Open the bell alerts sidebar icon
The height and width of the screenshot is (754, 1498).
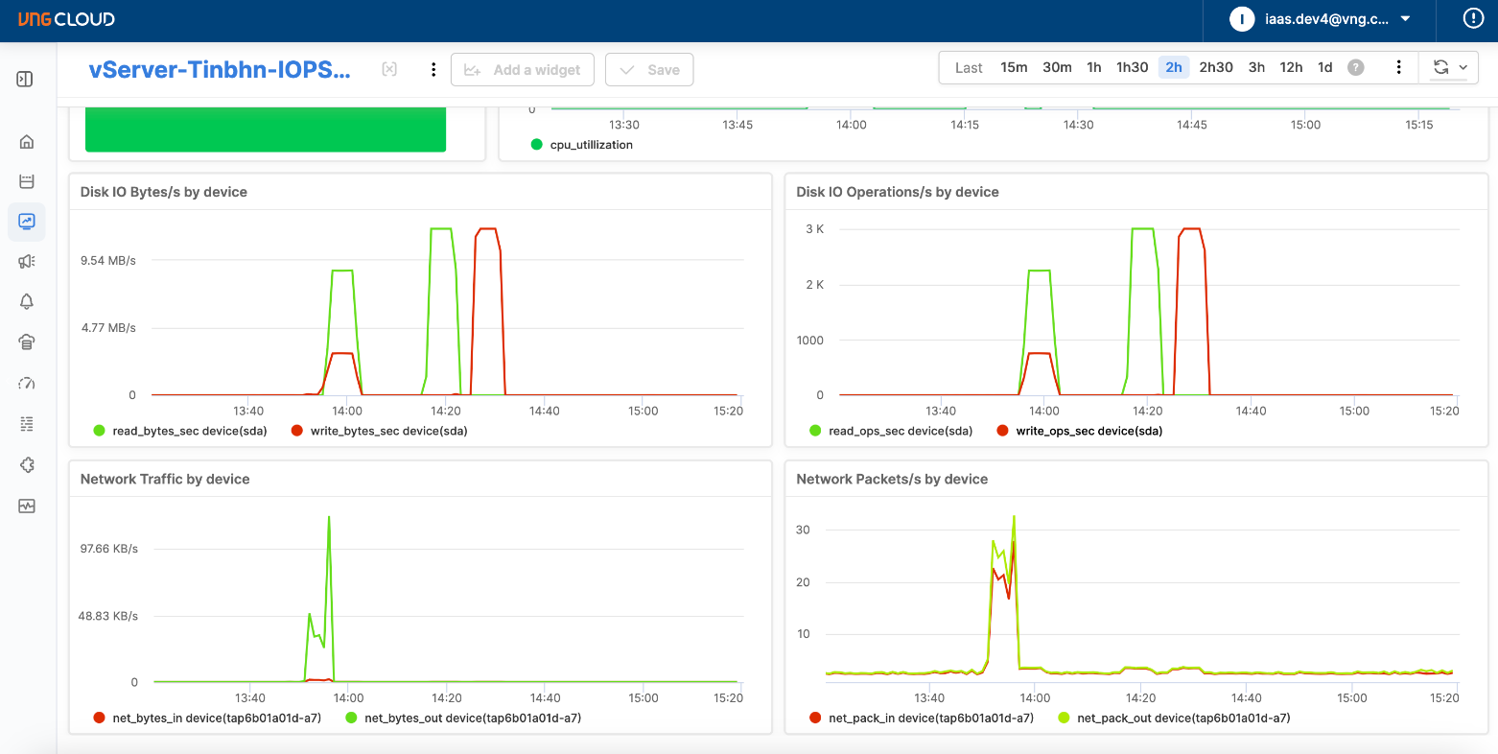(27, 301)
